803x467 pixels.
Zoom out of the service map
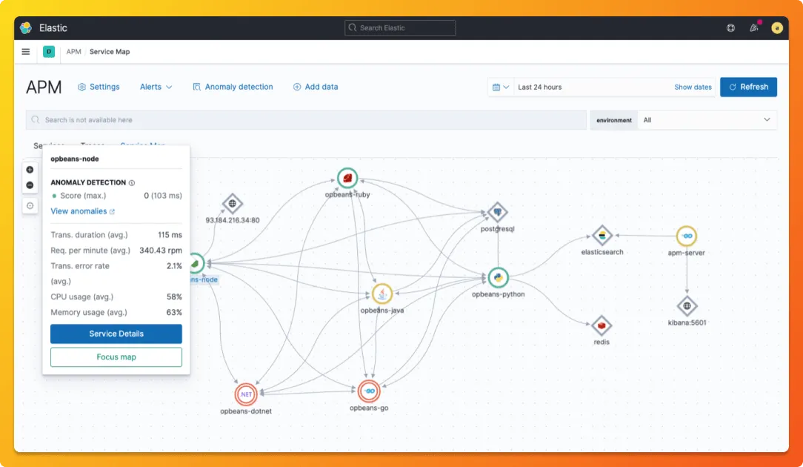[30, 185]
